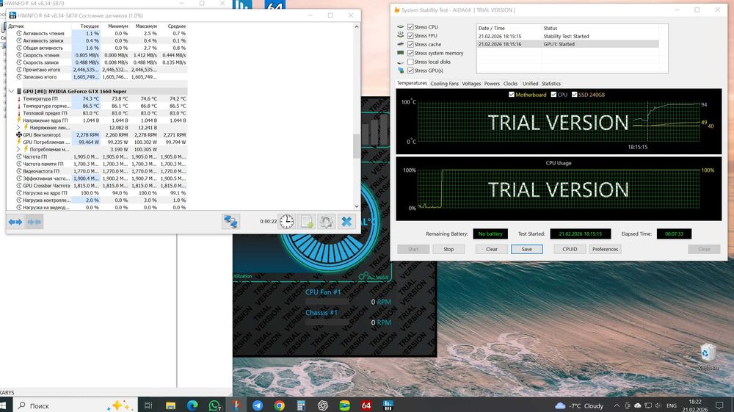
Task: Expand the Напряжение лин... sub-item arrow
Action: tap(20, 127)
